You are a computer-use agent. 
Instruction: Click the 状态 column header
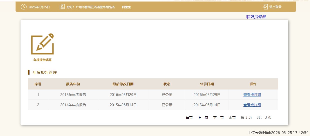coord(167,84)
